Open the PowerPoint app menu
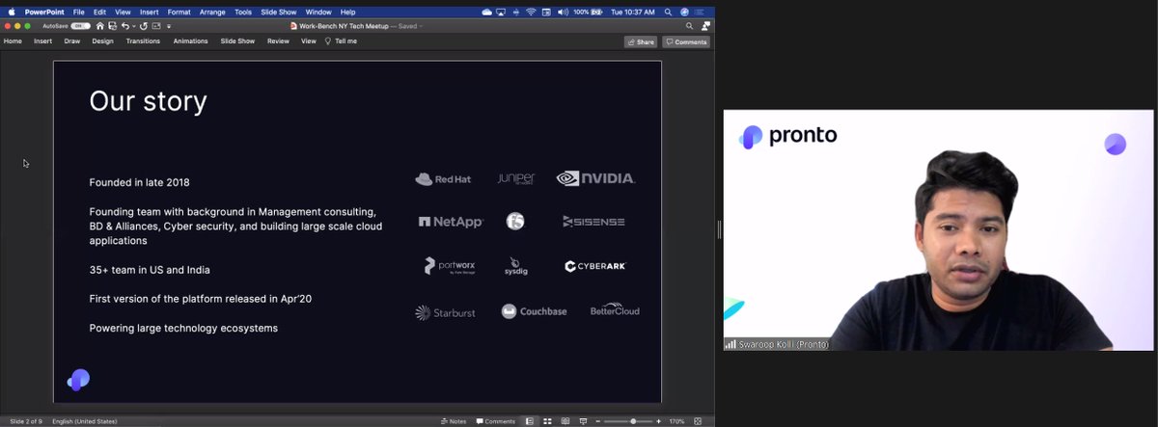Image resolution: width=1158 pixels, height=427 pixels. tap(44, 12)
